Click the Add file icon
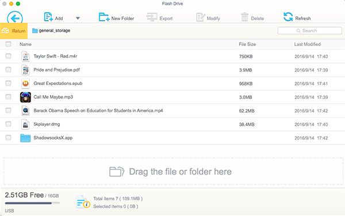 point(48,17)
